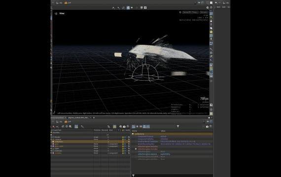
Task: Click the magnifier search icon in scene graph toolbar
Action: click(x=70, y=126)
